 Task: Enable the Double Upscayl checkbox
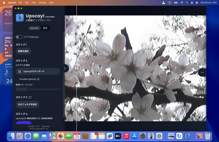tap(17, 79)
